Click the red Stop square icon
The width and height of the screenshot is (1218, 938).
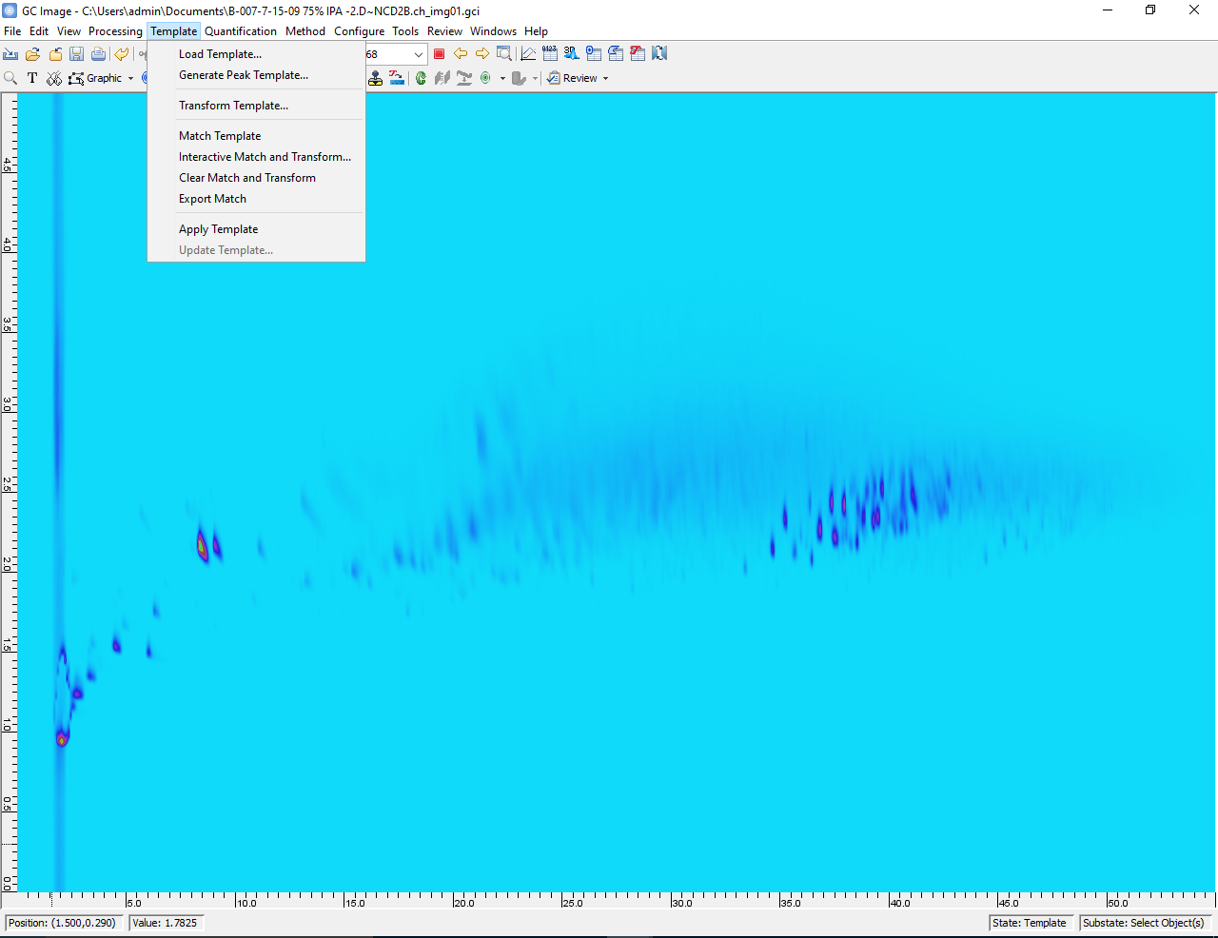(439, 54)
